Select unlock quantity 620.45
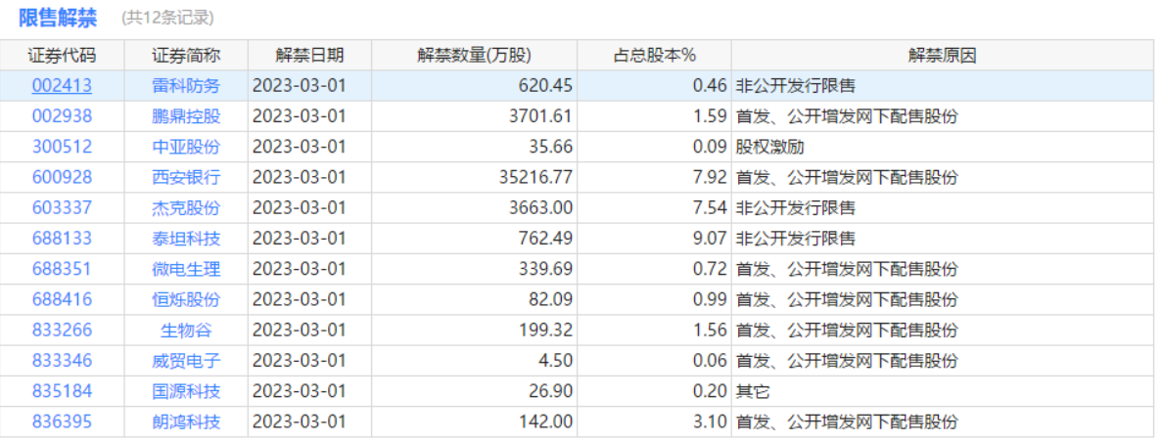1162x442 pixels. pyautogui.click(x=545, y=85)
